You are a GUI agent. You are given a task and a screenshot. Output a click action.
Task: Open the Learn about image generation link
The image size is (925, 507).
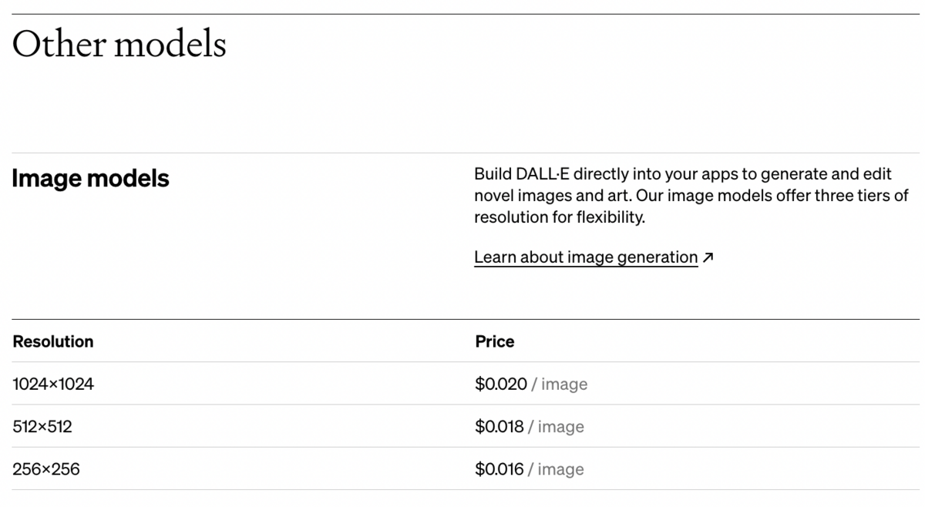coord(586,257)
